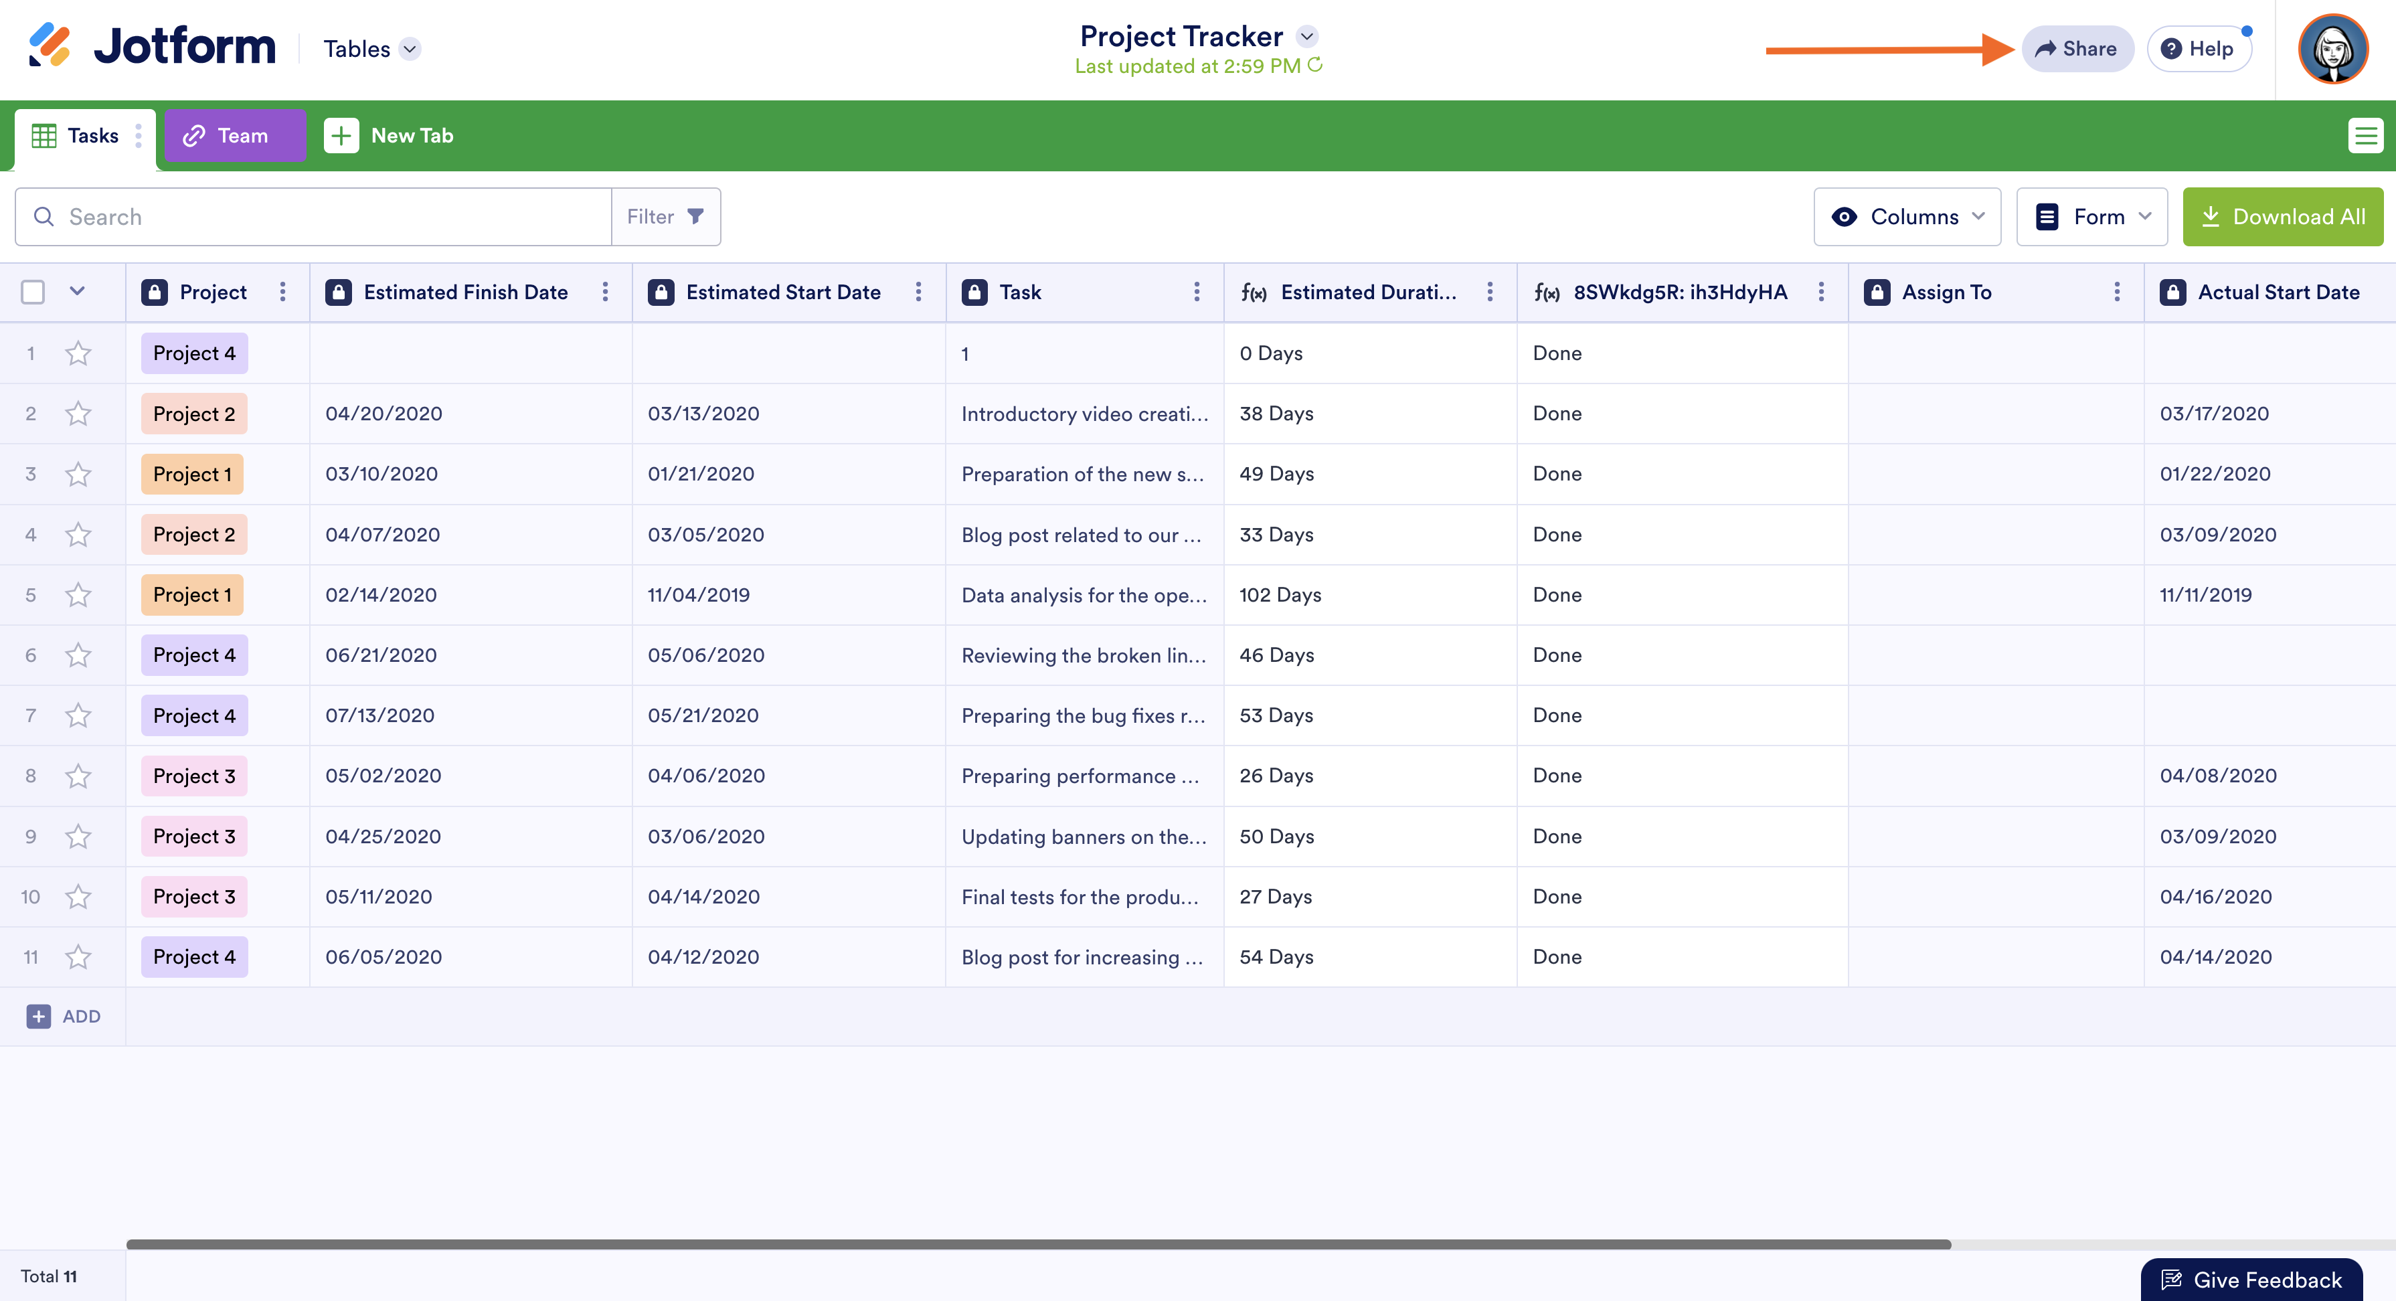The height and width of the screenshot is (1301, 2396).
Task: Open the Task column three-dot menu
Action: pyautogui.click(x=1196, y=292)
